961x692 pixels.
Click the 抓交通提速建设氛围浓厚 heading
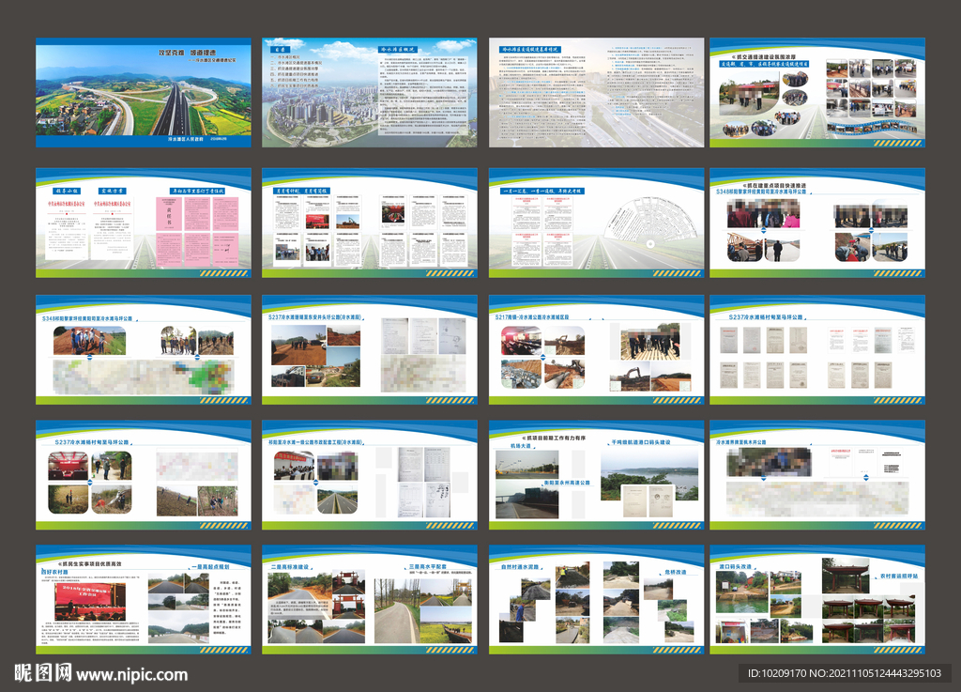(x=763, y=56)
